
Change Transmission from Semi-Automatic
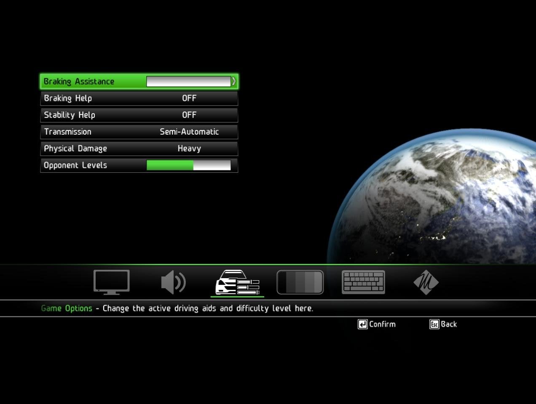pyautogui.click(x=189, y=132)
